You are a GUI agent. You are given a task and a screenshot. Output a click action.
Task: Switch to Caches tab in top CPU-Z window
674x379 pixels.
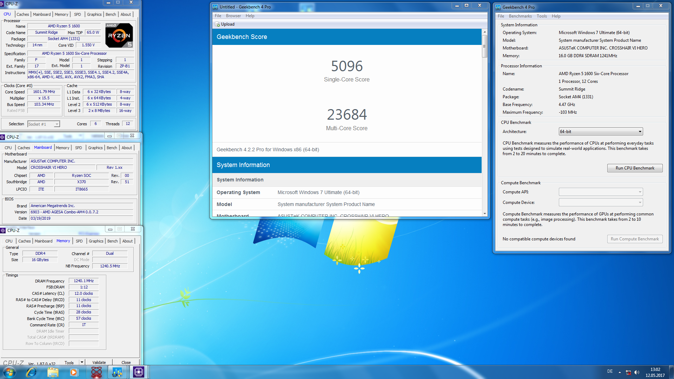[23, 14]
